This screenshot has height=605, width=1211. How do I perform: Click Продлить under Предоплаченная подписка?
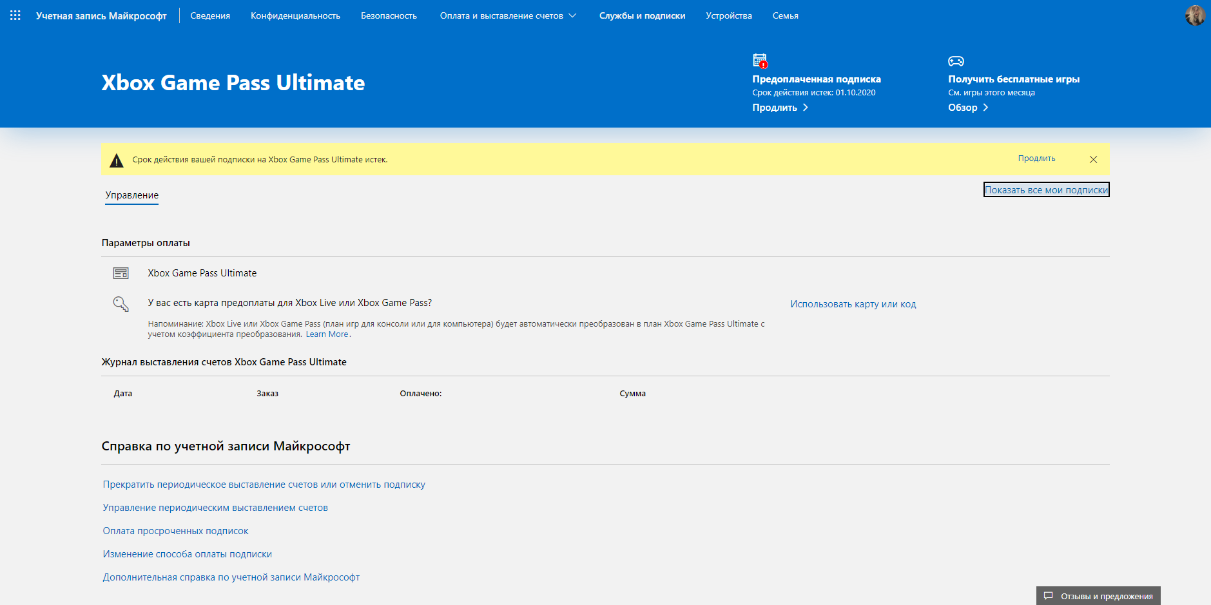click(x=780, y=108)
